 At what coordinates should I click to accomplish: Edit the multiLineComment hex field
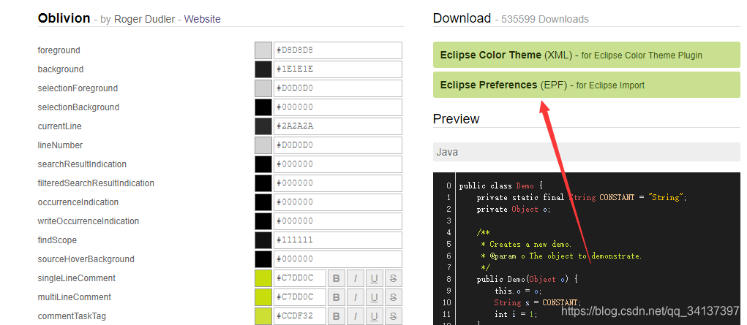[300, 297]
